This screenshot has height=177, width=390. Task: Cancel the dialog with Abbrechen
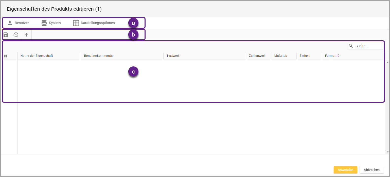click(371, 170)
